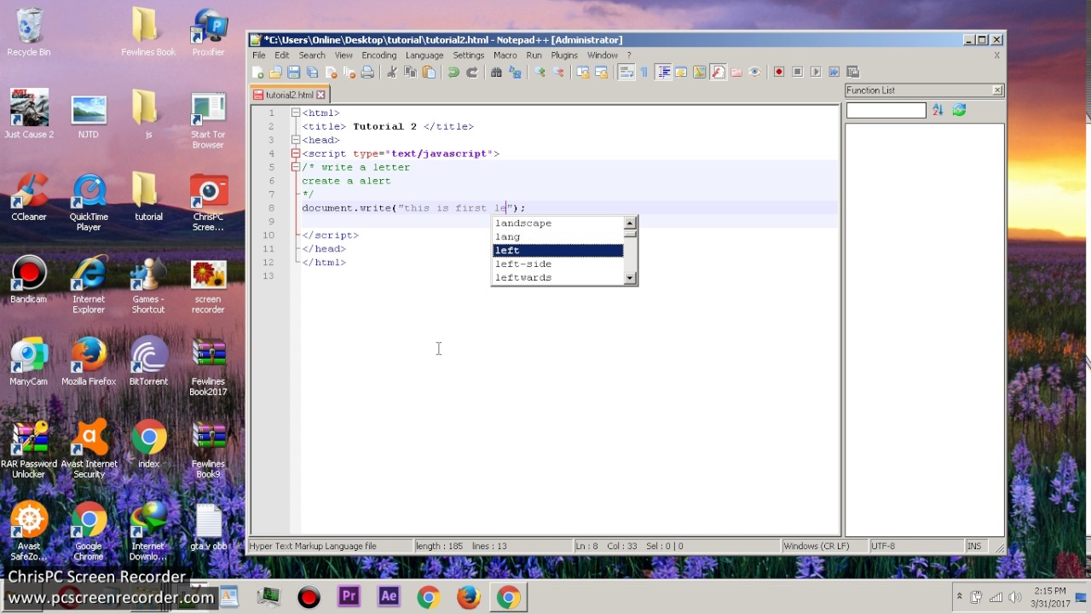Image resolution: width=1091 pixels, height=614 pixels.
Task: Click the Close document toolbar icon
Action: pyautogui.click(x=331, y=72)
